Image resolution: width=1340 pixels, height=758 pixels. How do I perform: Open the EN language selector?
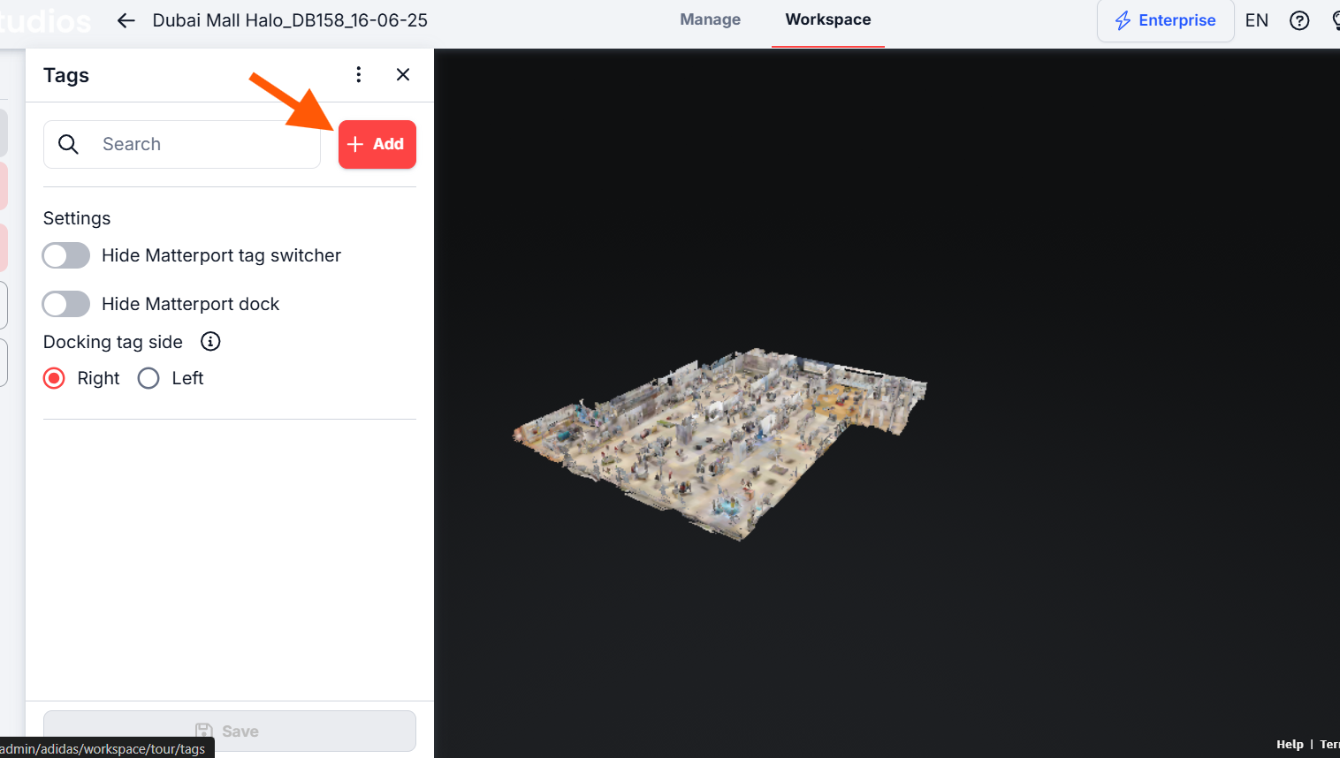pos(1256,20)
